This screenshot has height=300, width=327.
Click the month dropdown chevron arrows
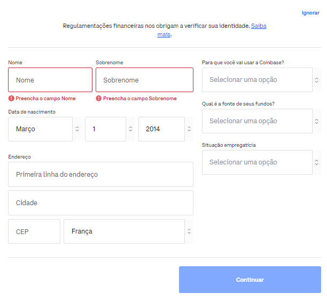point(77,129)
